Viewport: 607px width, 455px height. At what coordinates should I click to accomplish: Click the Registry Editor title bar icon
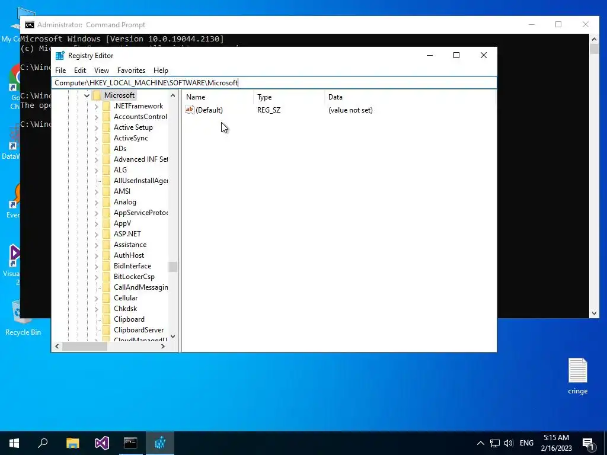click(x=60, y=56)
